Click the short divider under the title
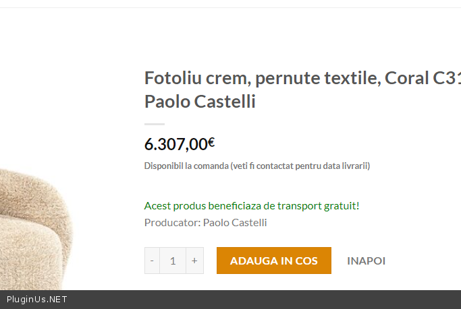This screenshot has width=461, height=309. 155,124
